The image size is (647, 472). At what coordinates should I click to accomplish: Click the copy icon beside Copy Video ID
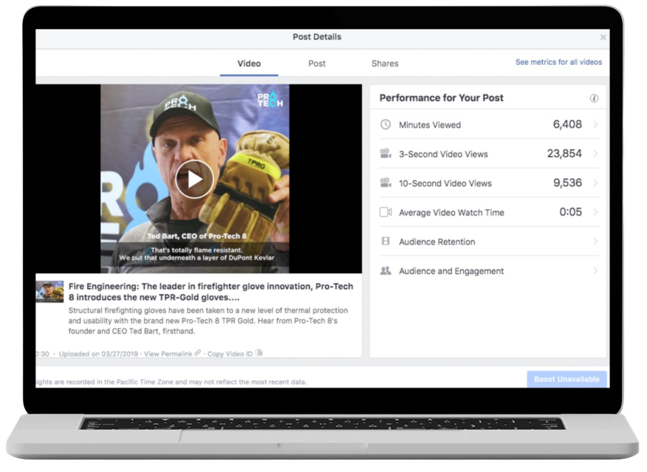[x=259, y=353]
